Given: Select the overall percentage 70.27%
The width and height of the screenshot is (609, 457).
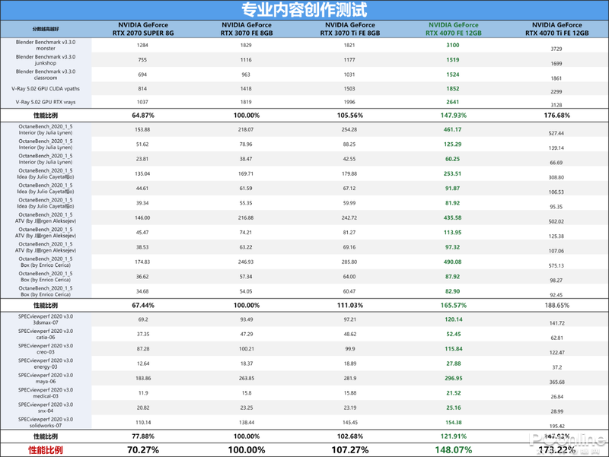Looking at the screenshot, I should [x=143, y=450].
